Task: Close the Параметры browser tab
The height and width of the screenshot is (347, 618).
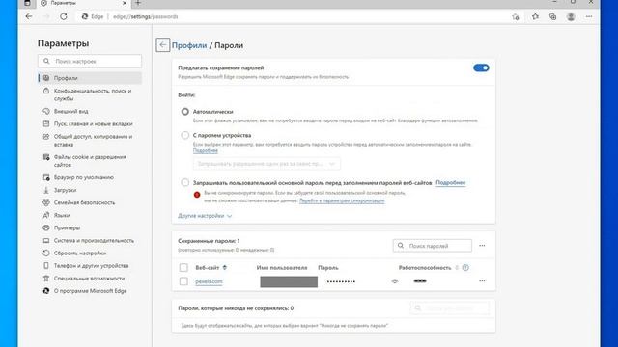Action: pos(125,3)
